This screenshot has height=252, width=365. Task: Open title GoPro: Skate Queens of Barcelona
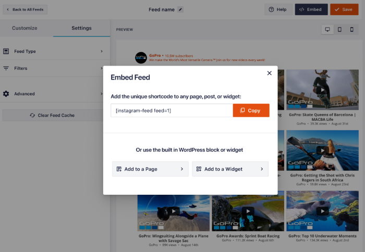(x=322, y=117)
